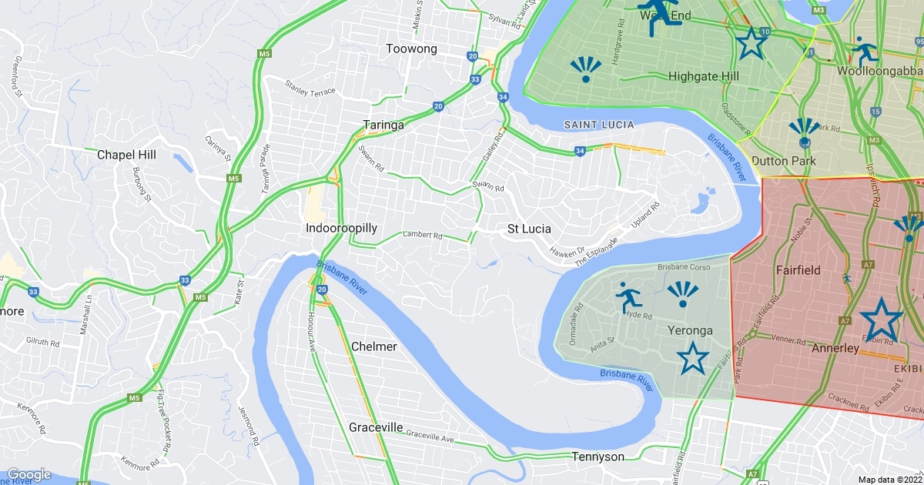
Task: Click the Indooroopilly suburb label
Action: pos(341,229)
